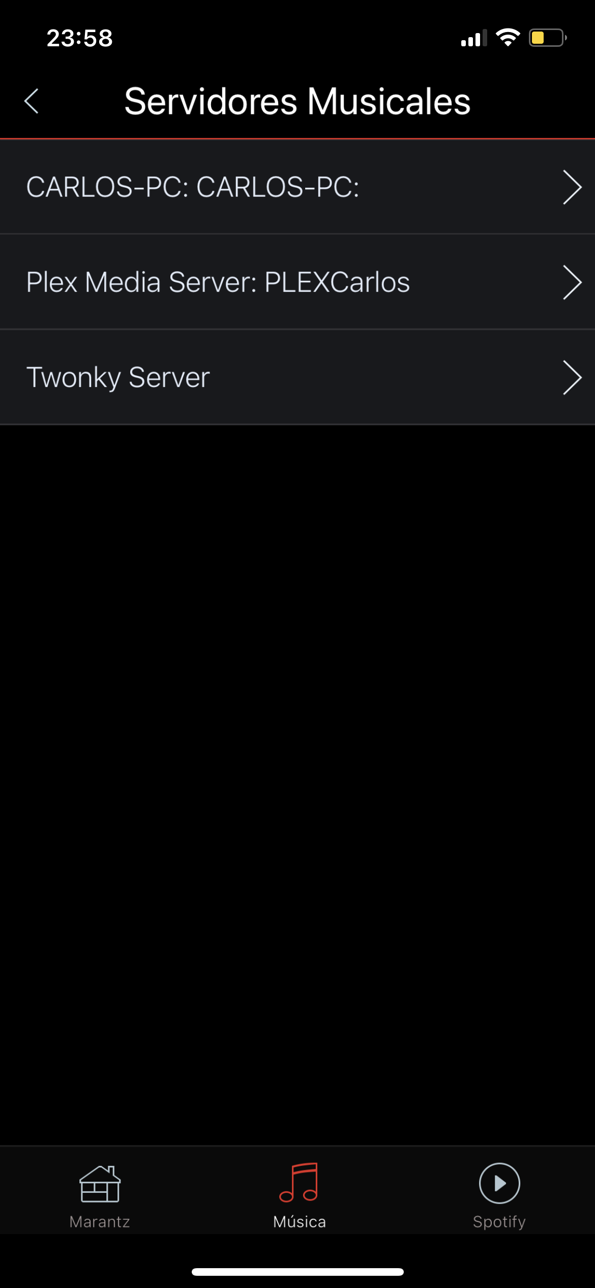Viewport: 595px width, 1288px height.
Task: Tap empty area below the server list
Action: coord(297,783)
